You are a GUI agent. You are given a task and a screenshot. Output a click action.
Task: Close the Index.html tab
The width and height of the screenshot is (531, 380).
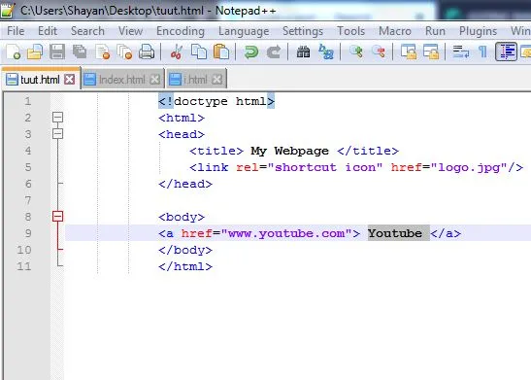(x=154, y=80)
